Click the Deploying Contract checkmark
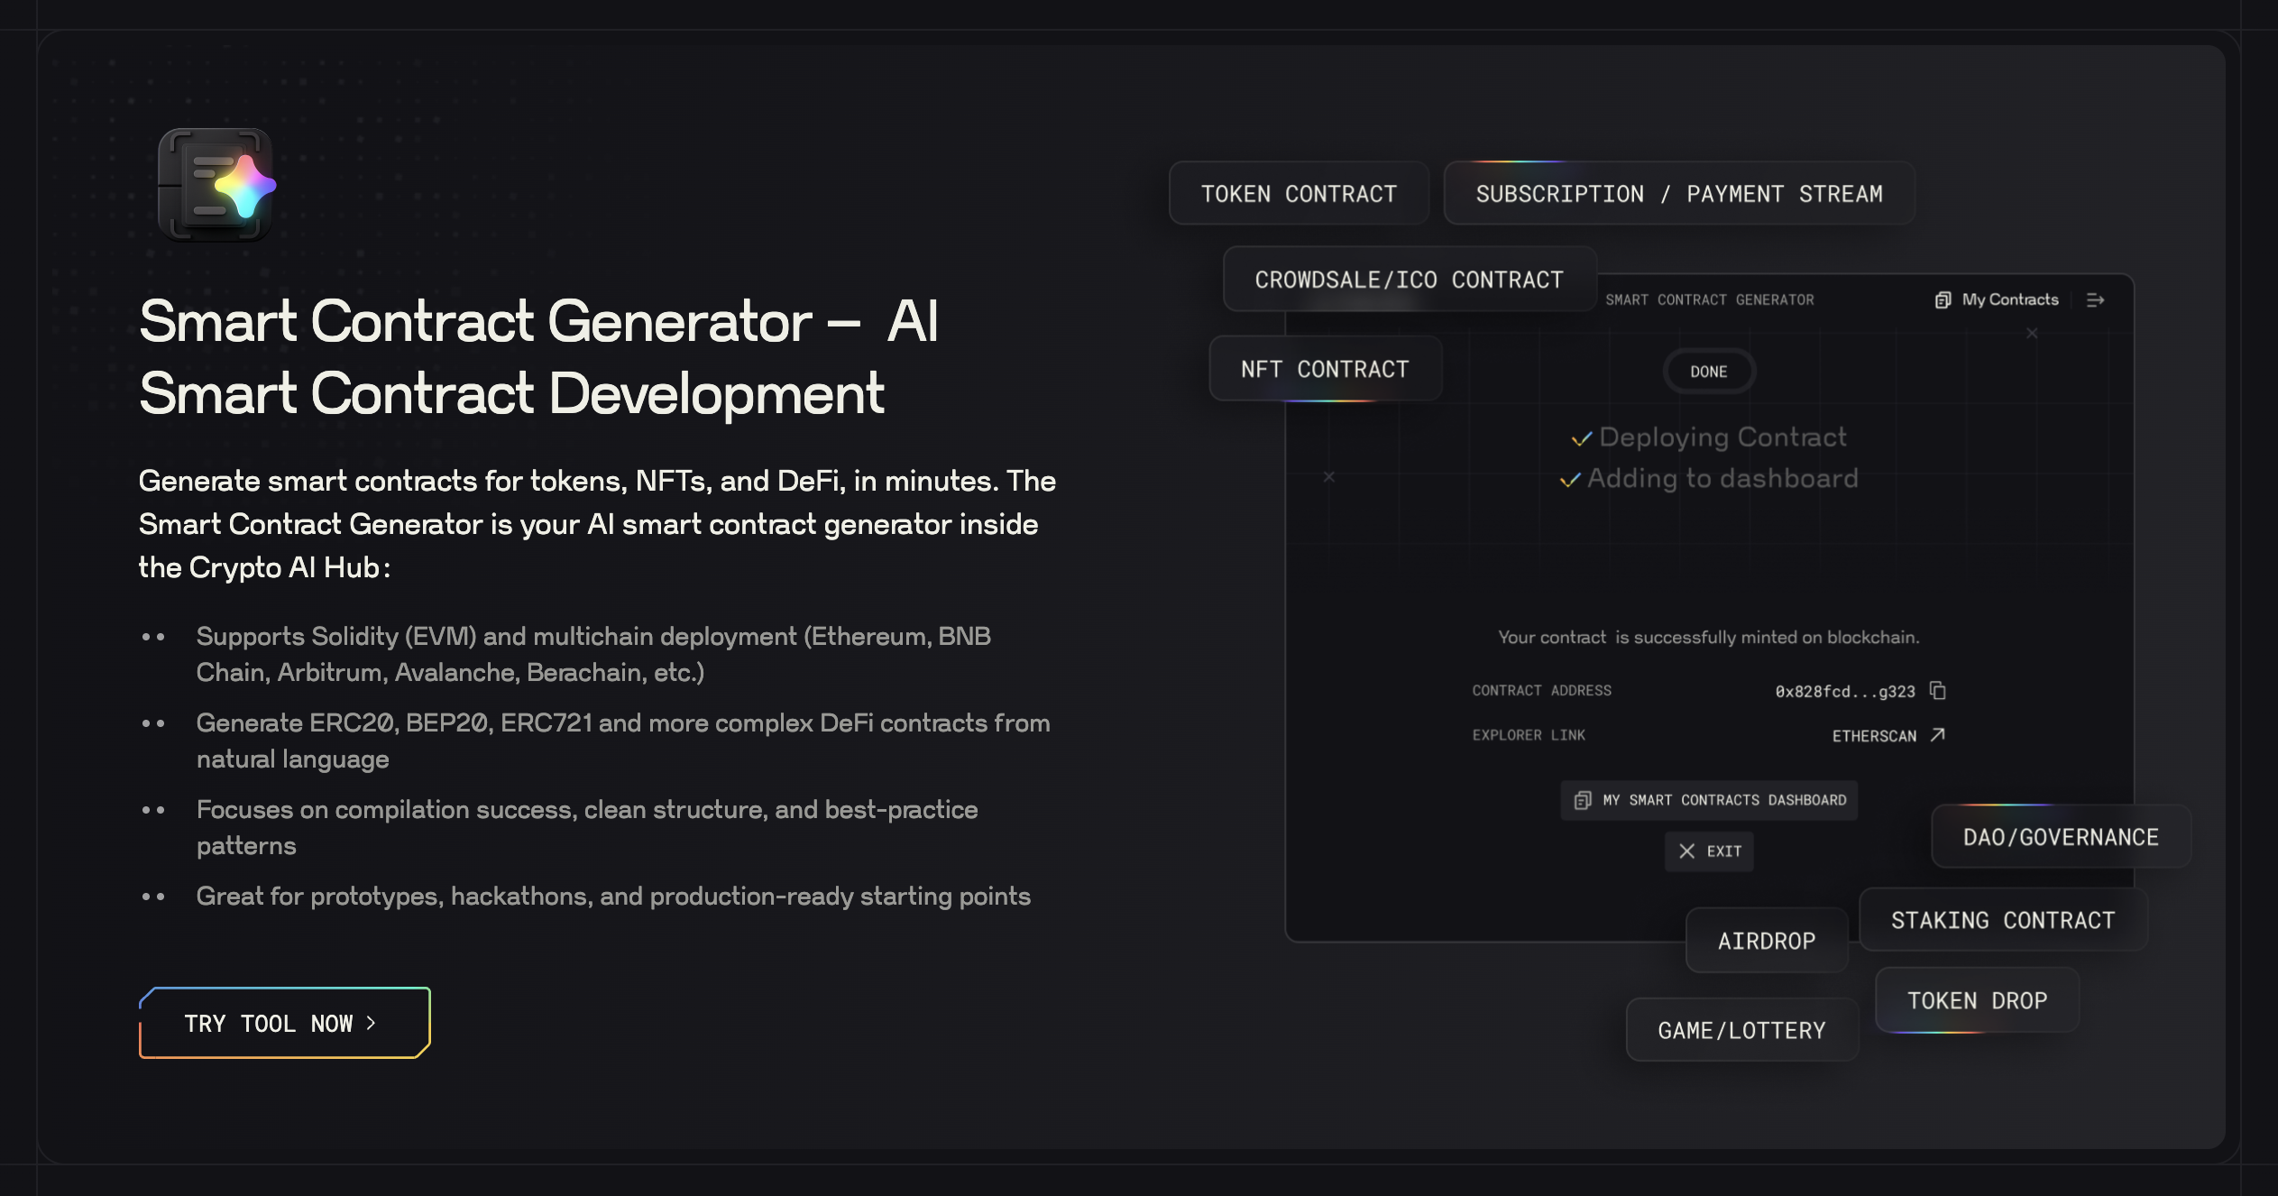 [x=1581, y=439]
